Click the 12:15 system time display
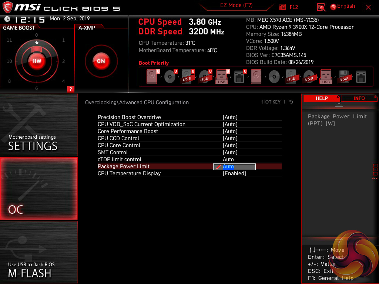 pyautogui.click(x=30, y=19)
